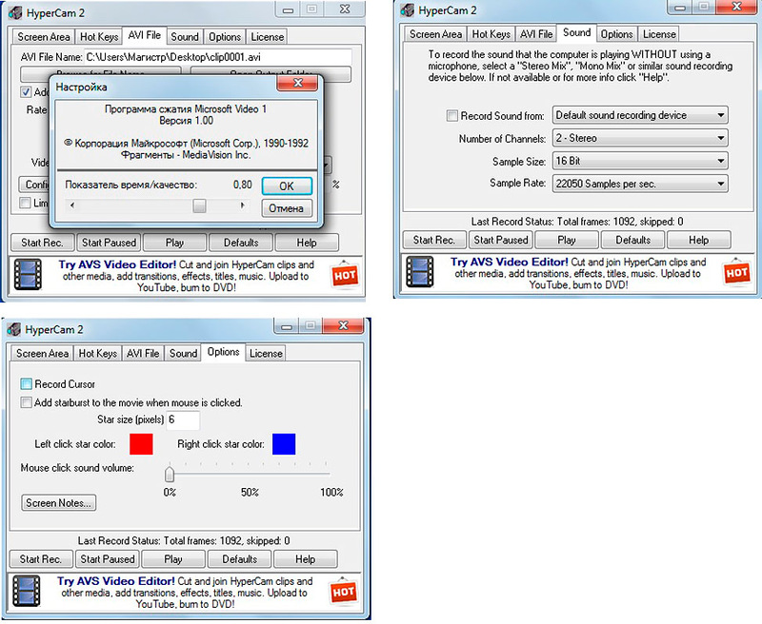Viewport: 762px width, 624px height.
Task: Select Screen Area tab in window with sound settings
Action: pyautogui.click(x=435, y=34)
